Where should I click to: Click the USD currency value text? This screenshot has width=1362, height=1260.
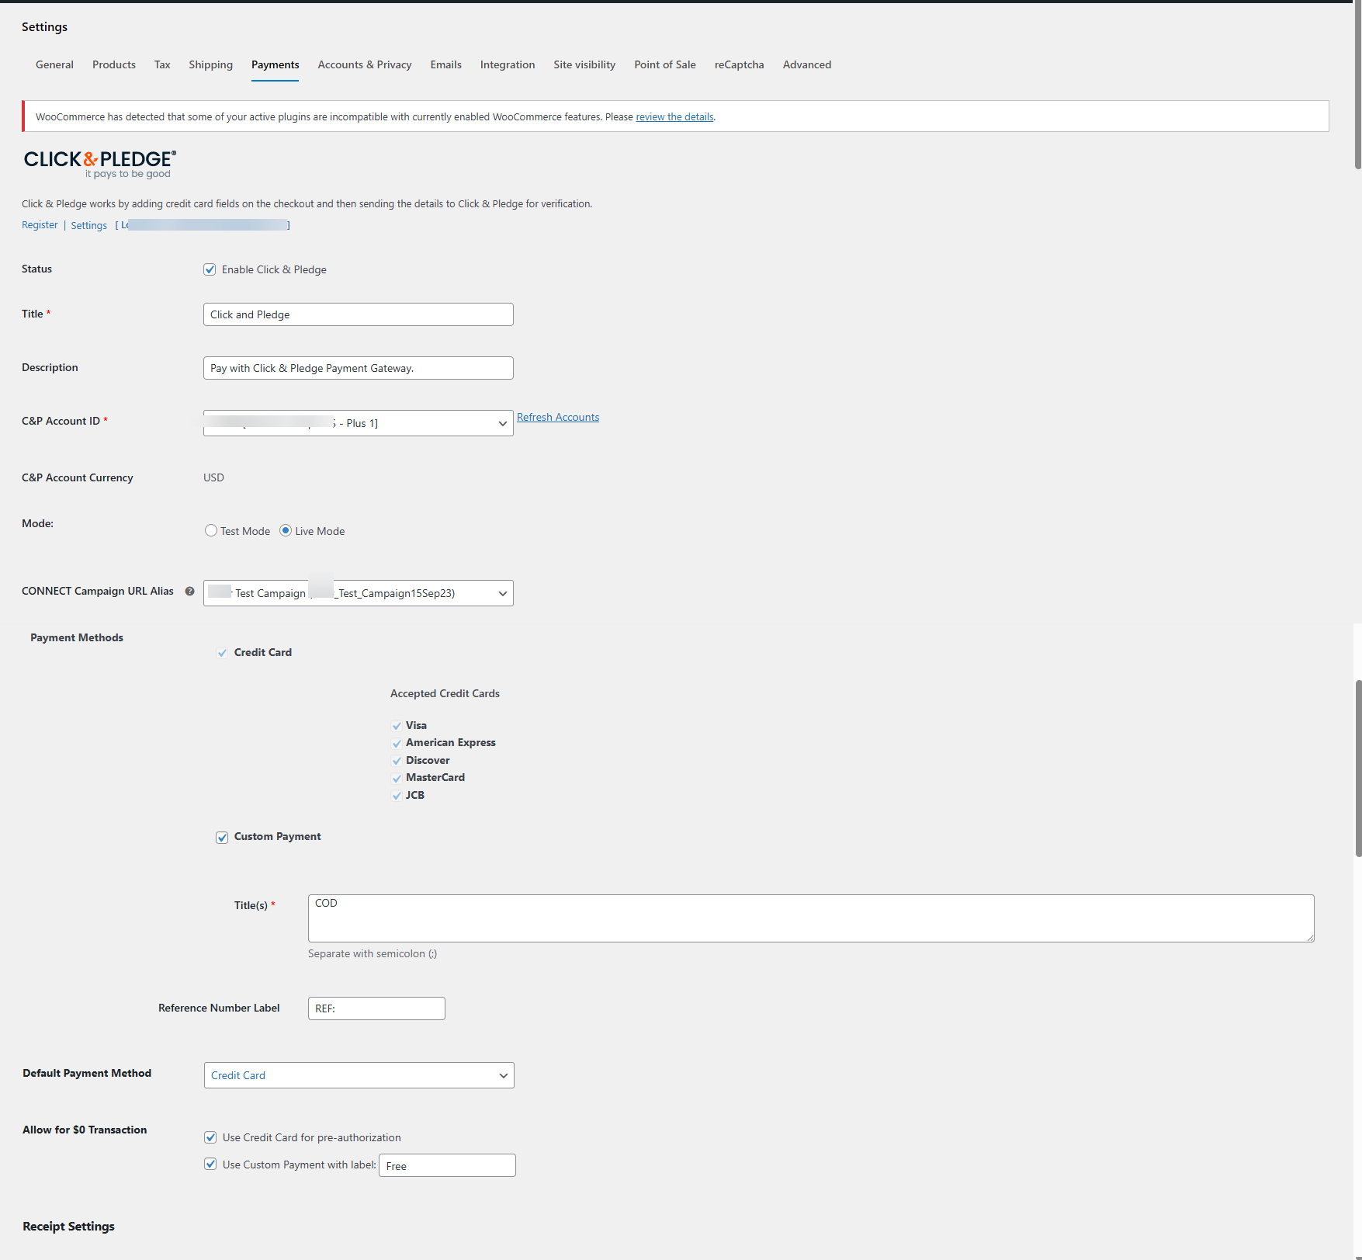click(213, 477)
